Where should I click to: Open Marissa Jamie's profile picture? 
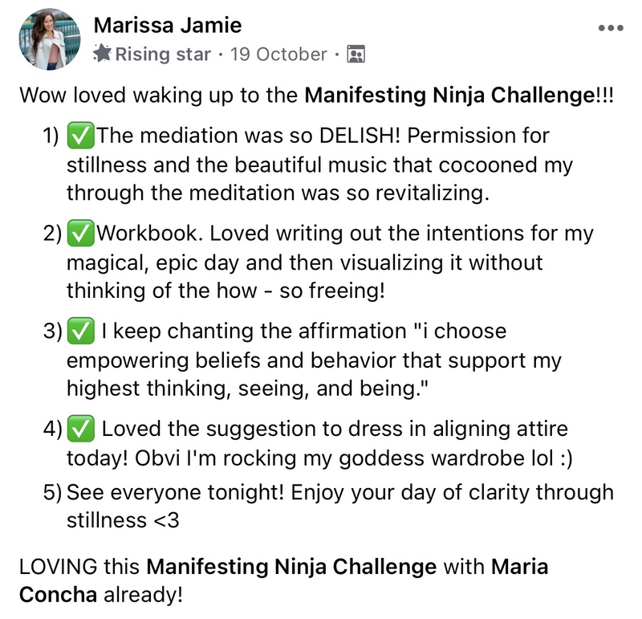click(50, 39)
